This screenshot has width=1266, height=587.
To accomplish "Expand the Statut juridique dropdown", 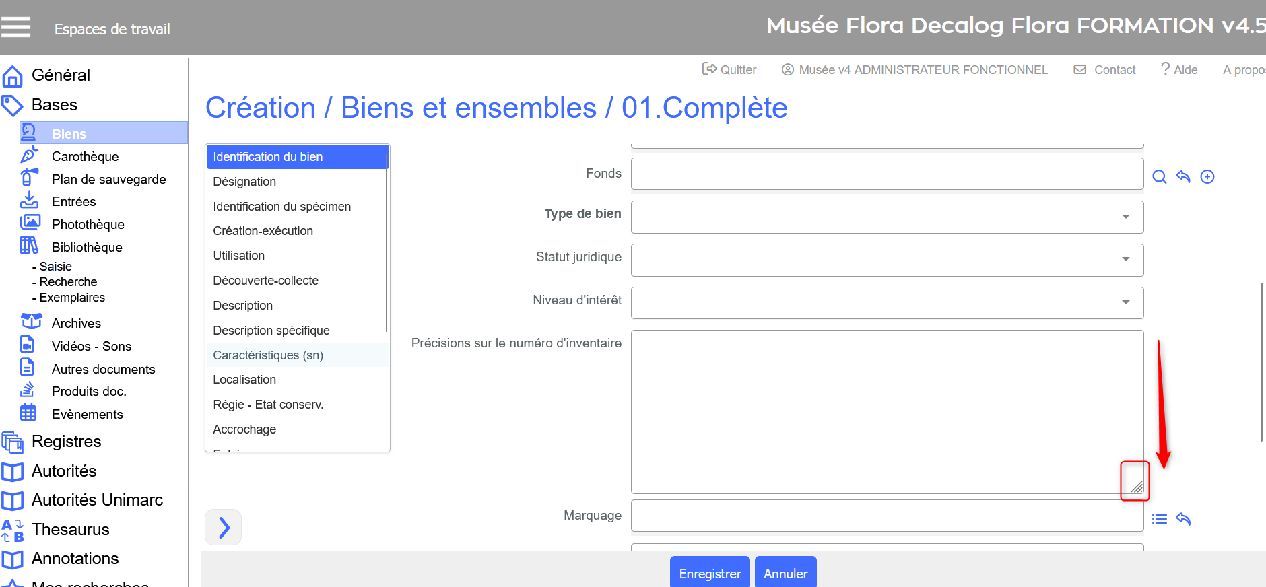I will pyautogui.click(x=887, y=260).
